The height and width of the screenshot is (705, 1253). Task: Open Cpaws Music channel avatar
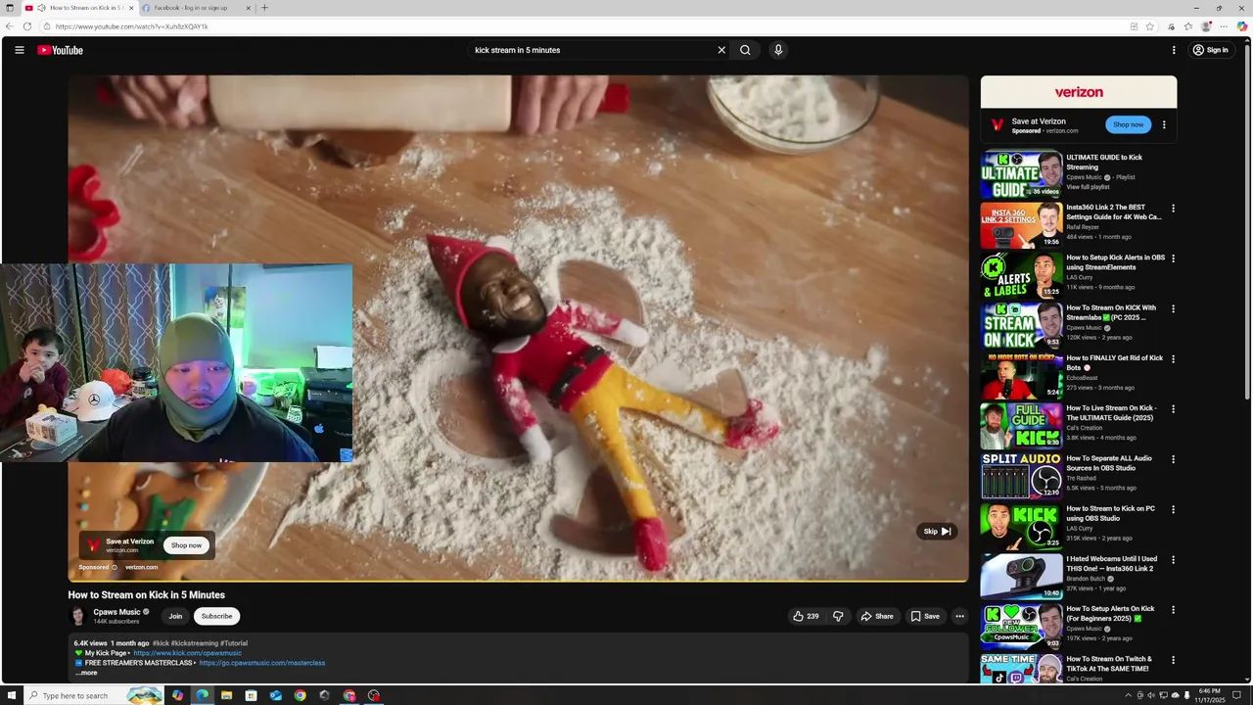78,616
